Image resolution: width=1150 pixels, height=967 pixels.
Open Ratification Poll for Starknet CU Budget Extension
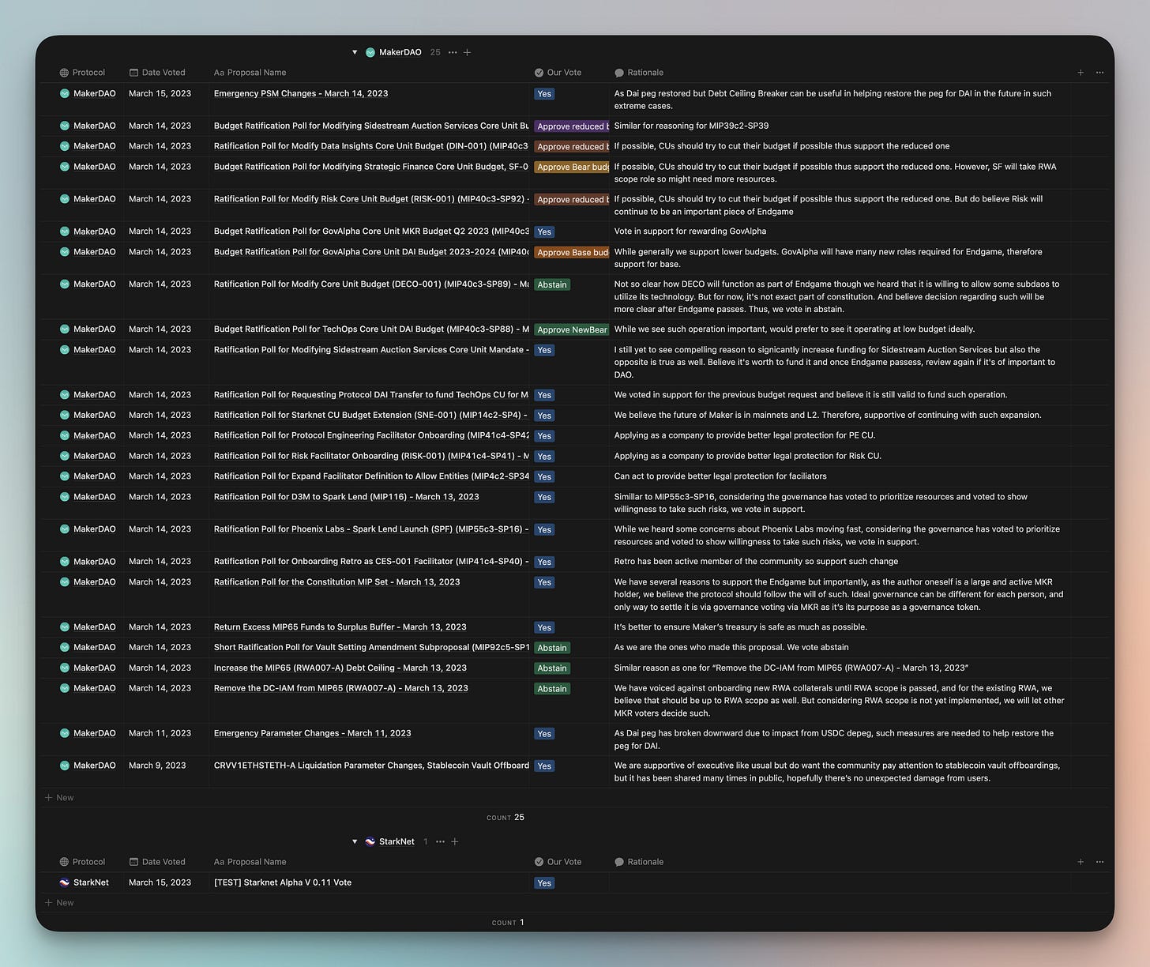point(371,415)
